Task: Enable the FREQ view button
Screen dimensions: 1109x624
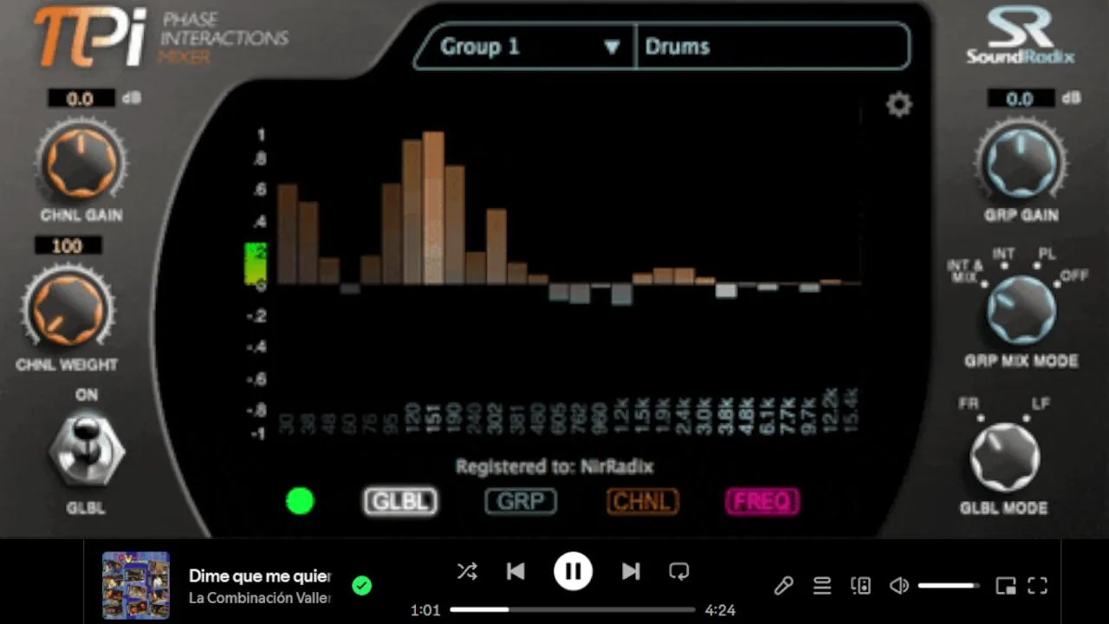Action: click(762, 501)
